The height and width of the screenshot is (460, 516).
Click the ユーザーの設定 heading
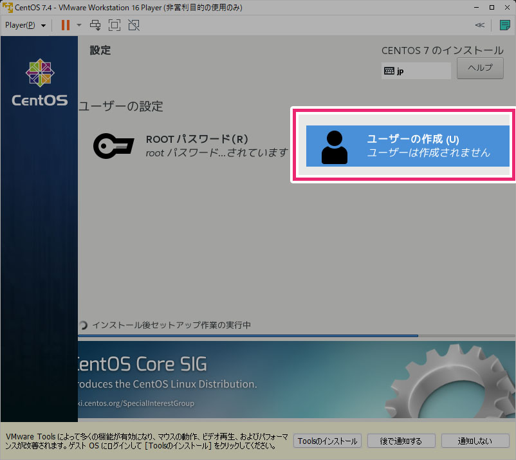121,106
